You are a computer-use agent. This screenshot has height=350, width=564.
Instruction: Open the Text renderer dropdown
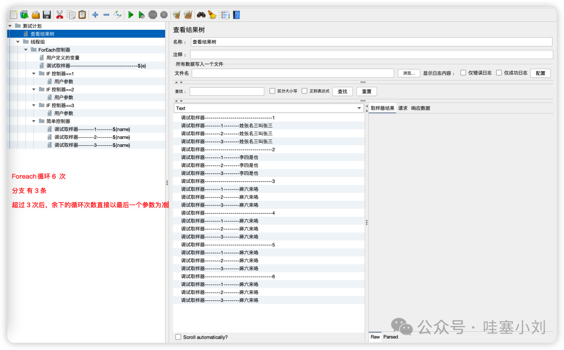pos(269,108)
